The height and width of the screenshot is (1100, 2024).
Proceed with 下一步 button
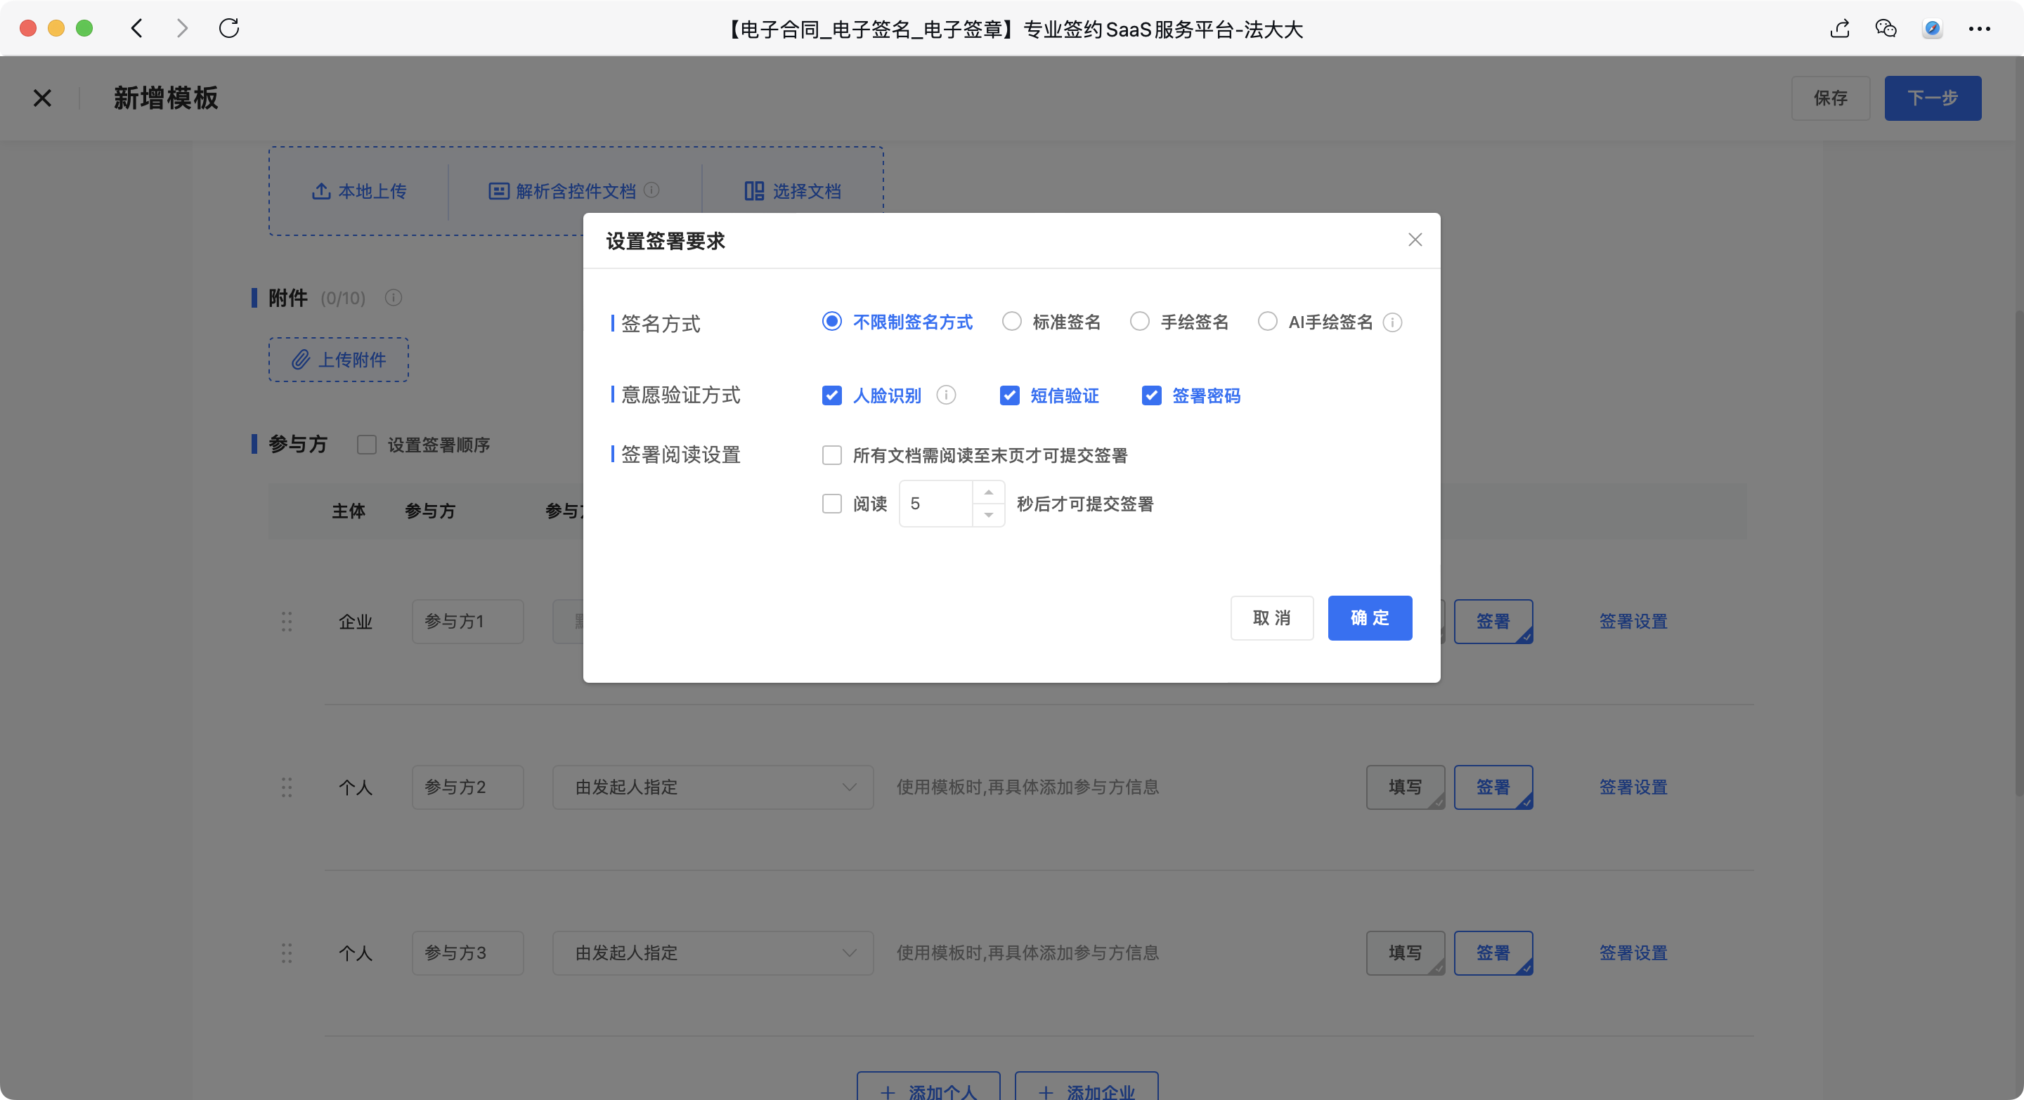click(x=1932, y=98)
